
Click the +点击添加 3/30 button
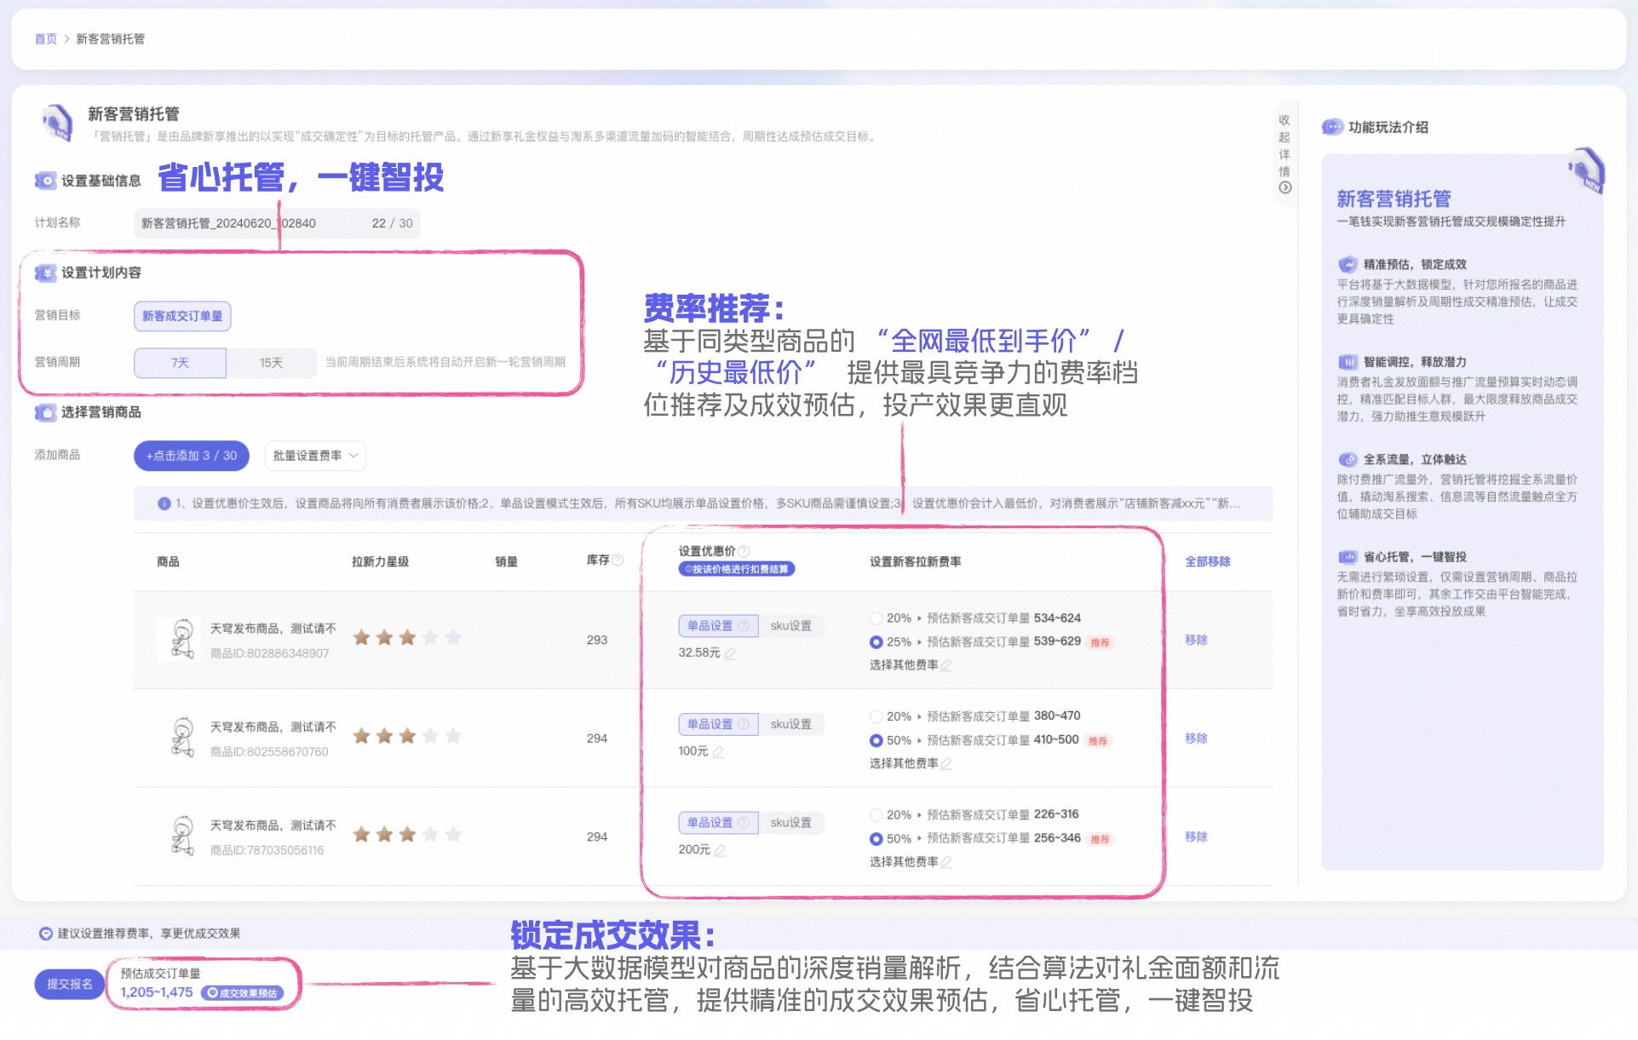coord(192,456)
